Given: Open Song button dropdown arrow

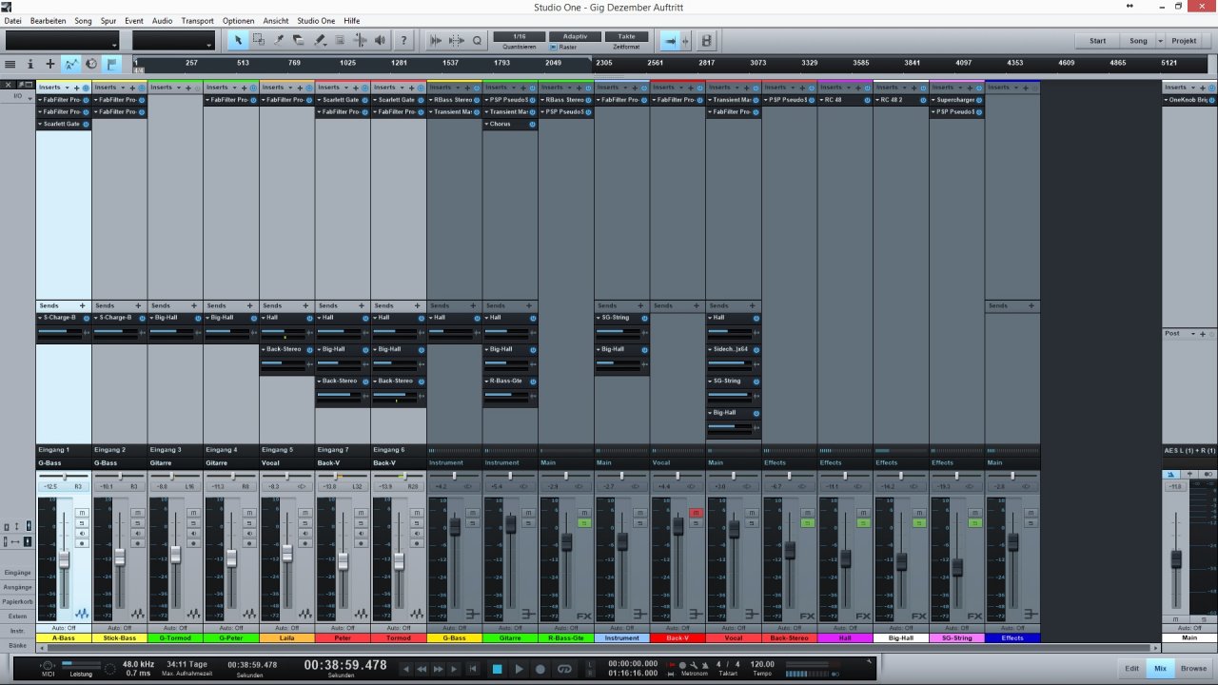Looking at the screenshot, I should (1161, 41).
